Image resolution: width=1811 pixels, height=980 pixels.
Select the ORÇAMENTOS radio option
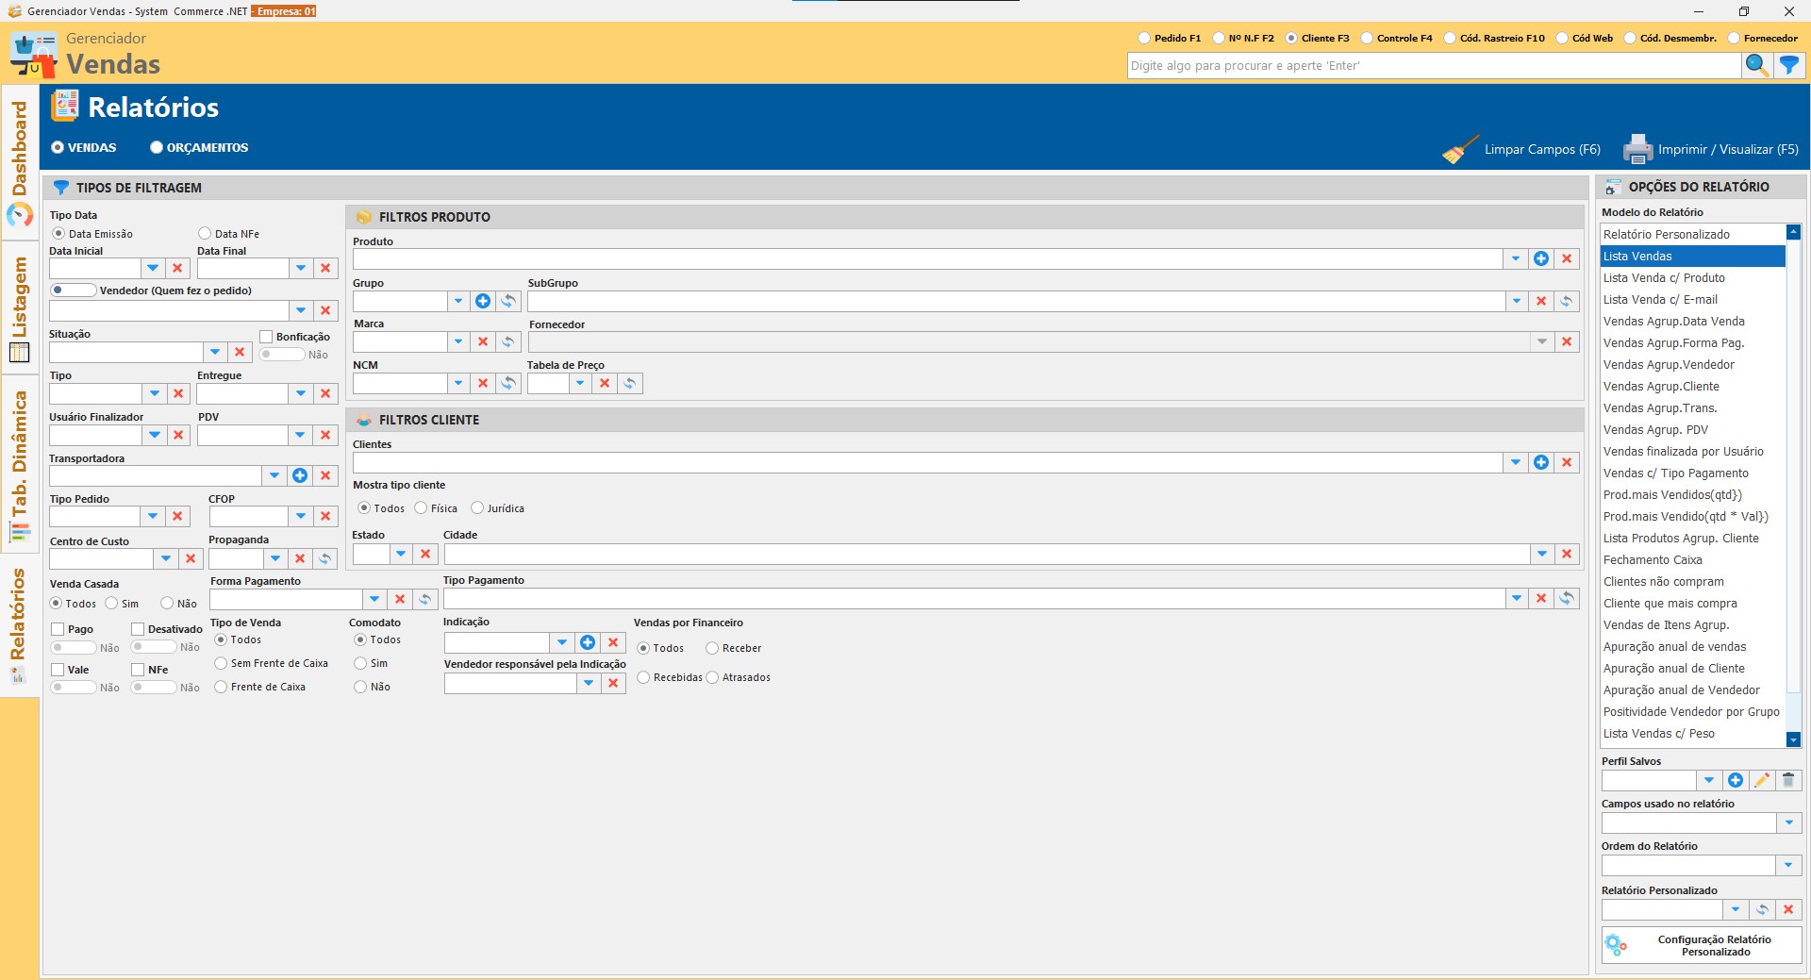tap(157, 148)
